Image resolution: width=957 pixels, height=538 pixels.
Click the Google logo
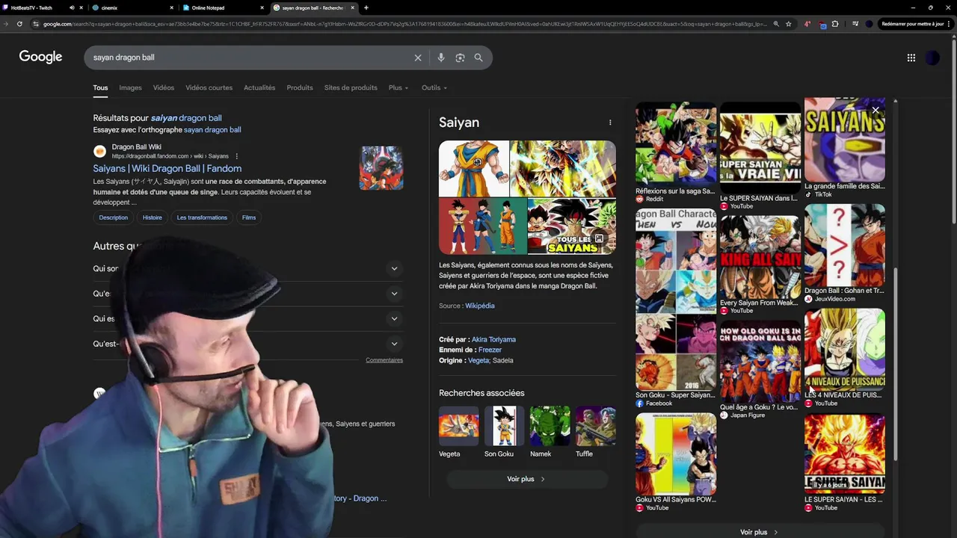pyautogui.click(x=40, y=57)
